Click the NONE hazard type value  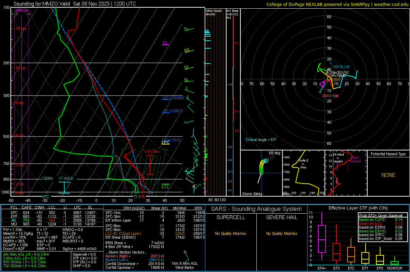[388, 175]
